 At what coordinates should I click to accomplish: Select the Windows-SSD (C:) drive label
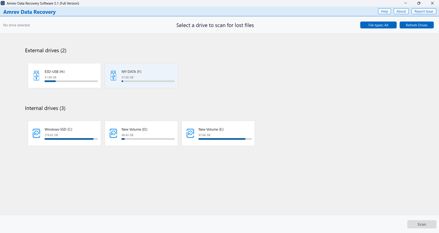point(58,129)
